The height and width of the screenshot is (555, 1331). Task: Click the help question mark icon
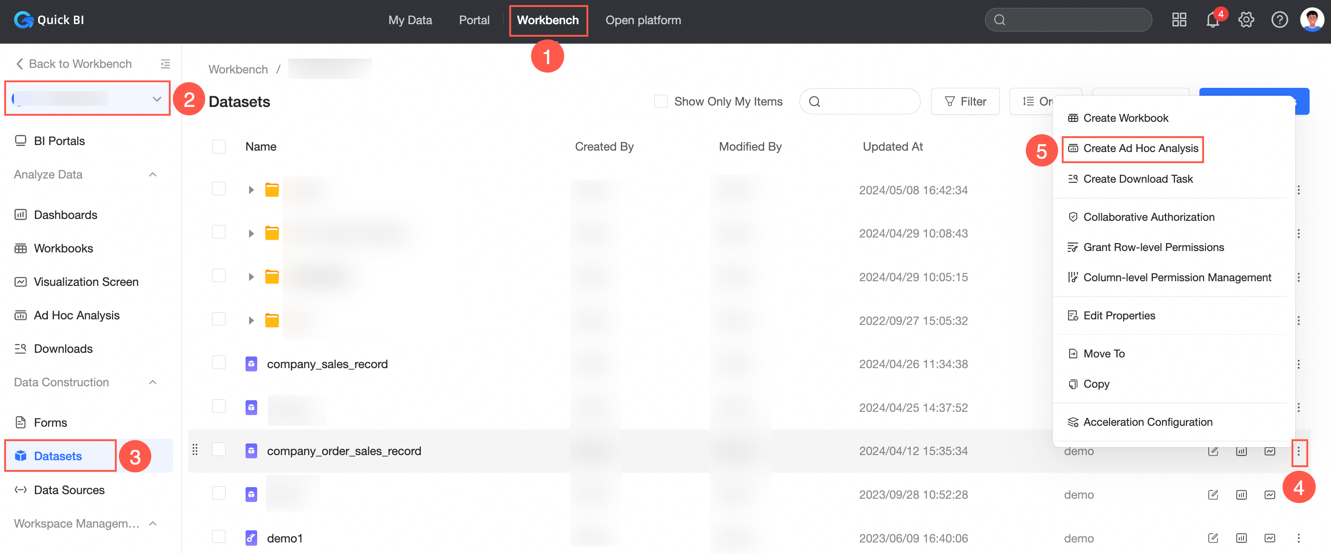point(1279,20)
